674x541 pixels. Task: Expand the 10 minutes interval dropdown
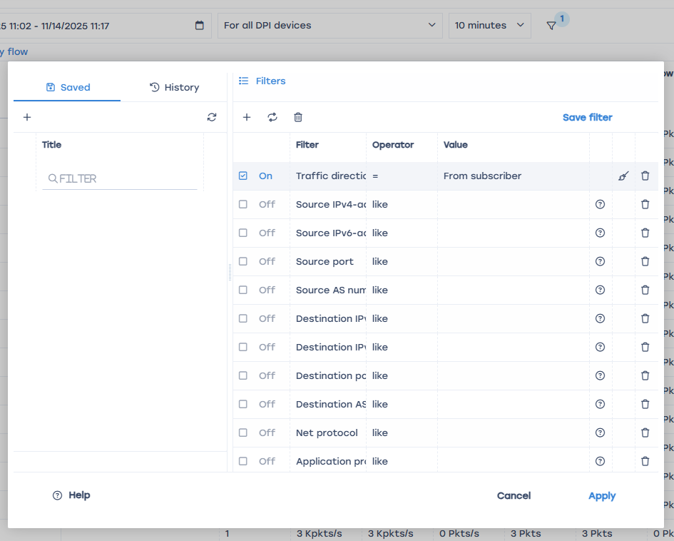coord(489,26)
